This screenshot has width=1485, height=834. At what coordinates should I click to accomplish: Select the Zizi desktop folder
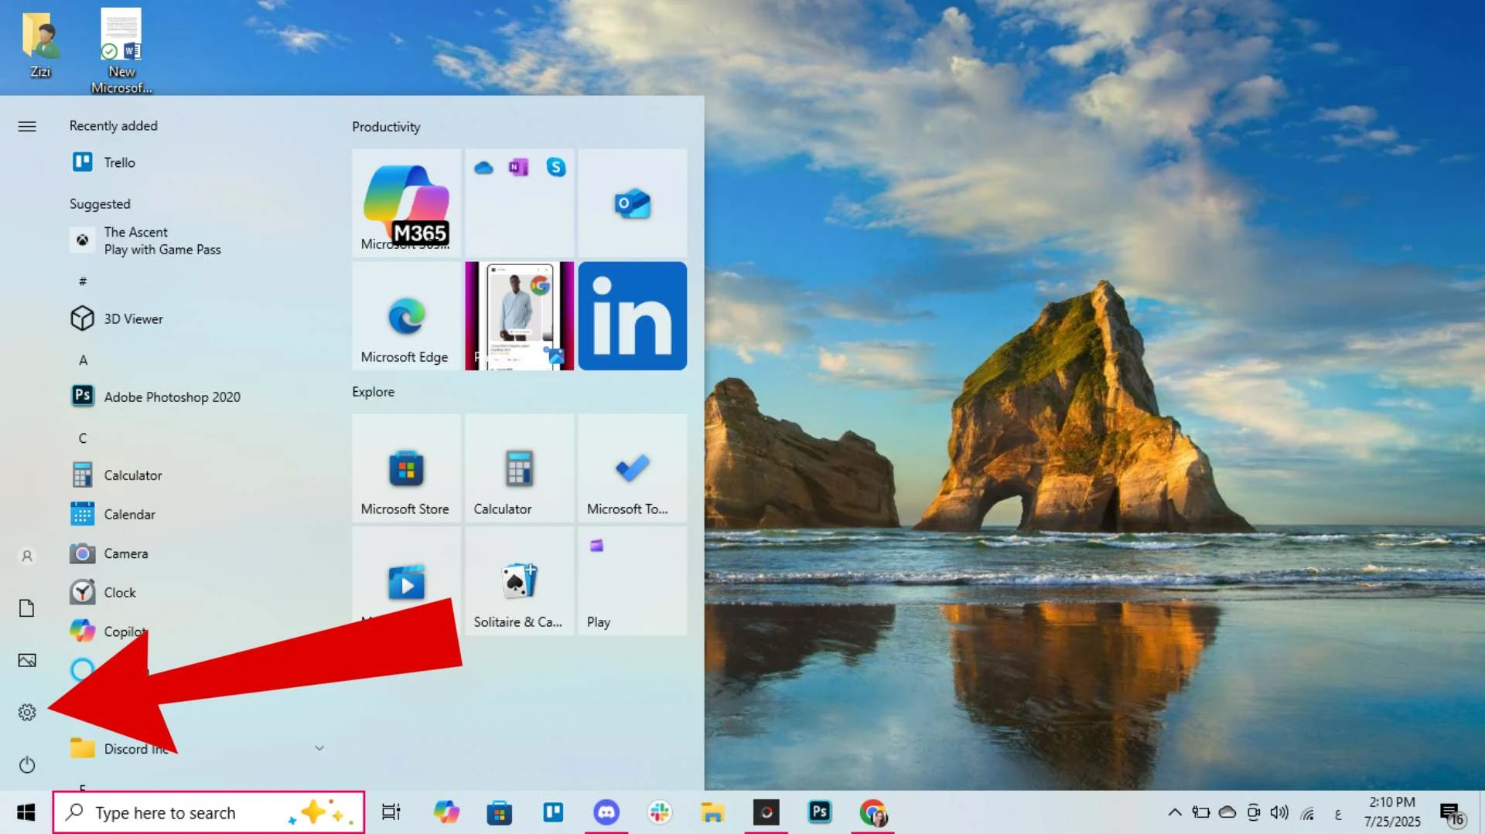[x=40, y=44]
